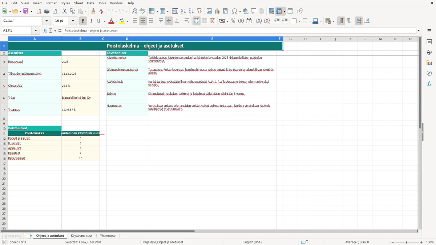The width and height of the screenshot is (436, 245).
Task: Expand the formula bar
Action: pos(419,30)
